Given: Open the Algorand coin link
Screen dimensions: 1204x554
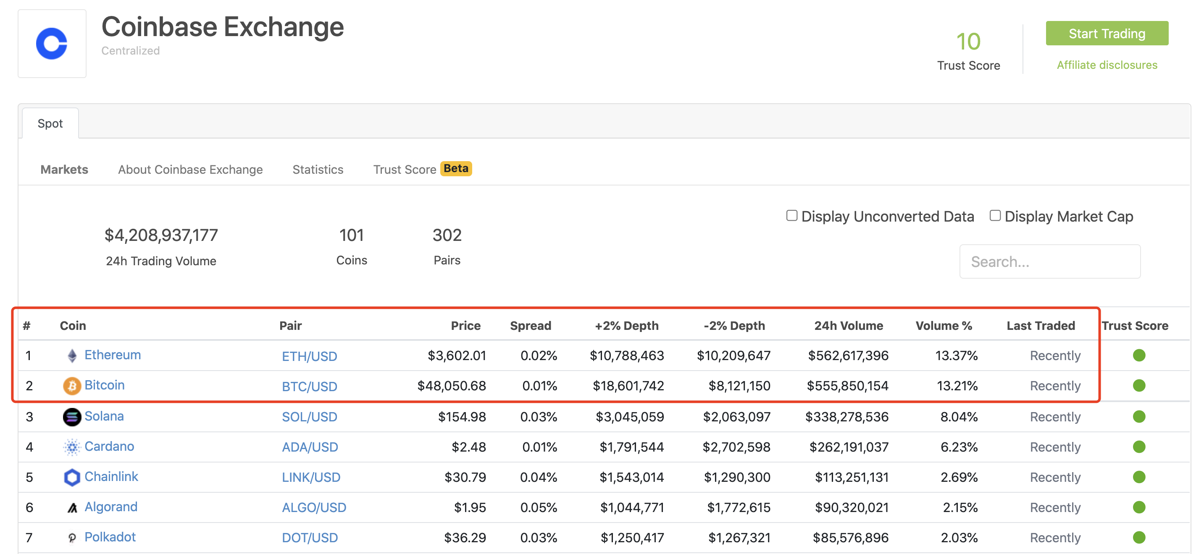Looking at the screenshot, I should [x=111, y=507].
